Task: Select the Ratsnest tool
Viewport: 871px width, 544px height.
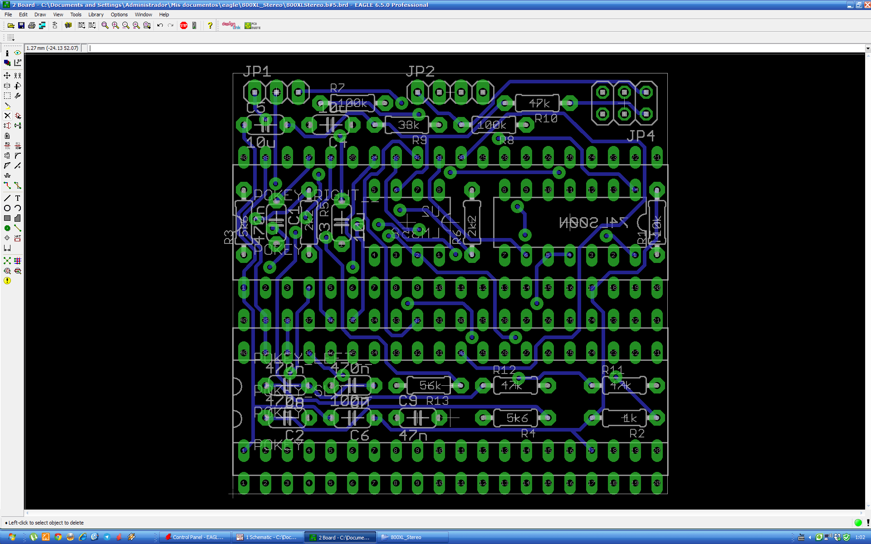Action: click(7, 261)
